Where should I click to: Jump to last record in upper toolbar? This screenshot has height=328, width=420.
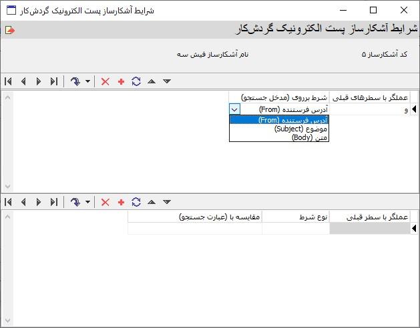click(54, 81)
